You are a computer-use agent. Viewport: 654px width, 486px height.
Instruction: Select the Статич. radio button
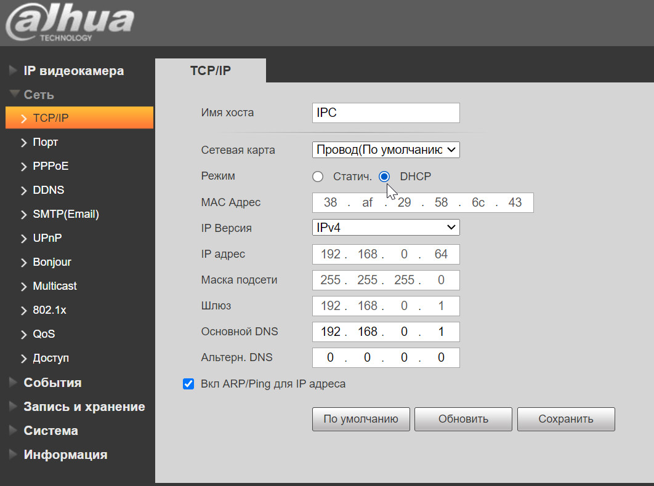tap(318, 177)
